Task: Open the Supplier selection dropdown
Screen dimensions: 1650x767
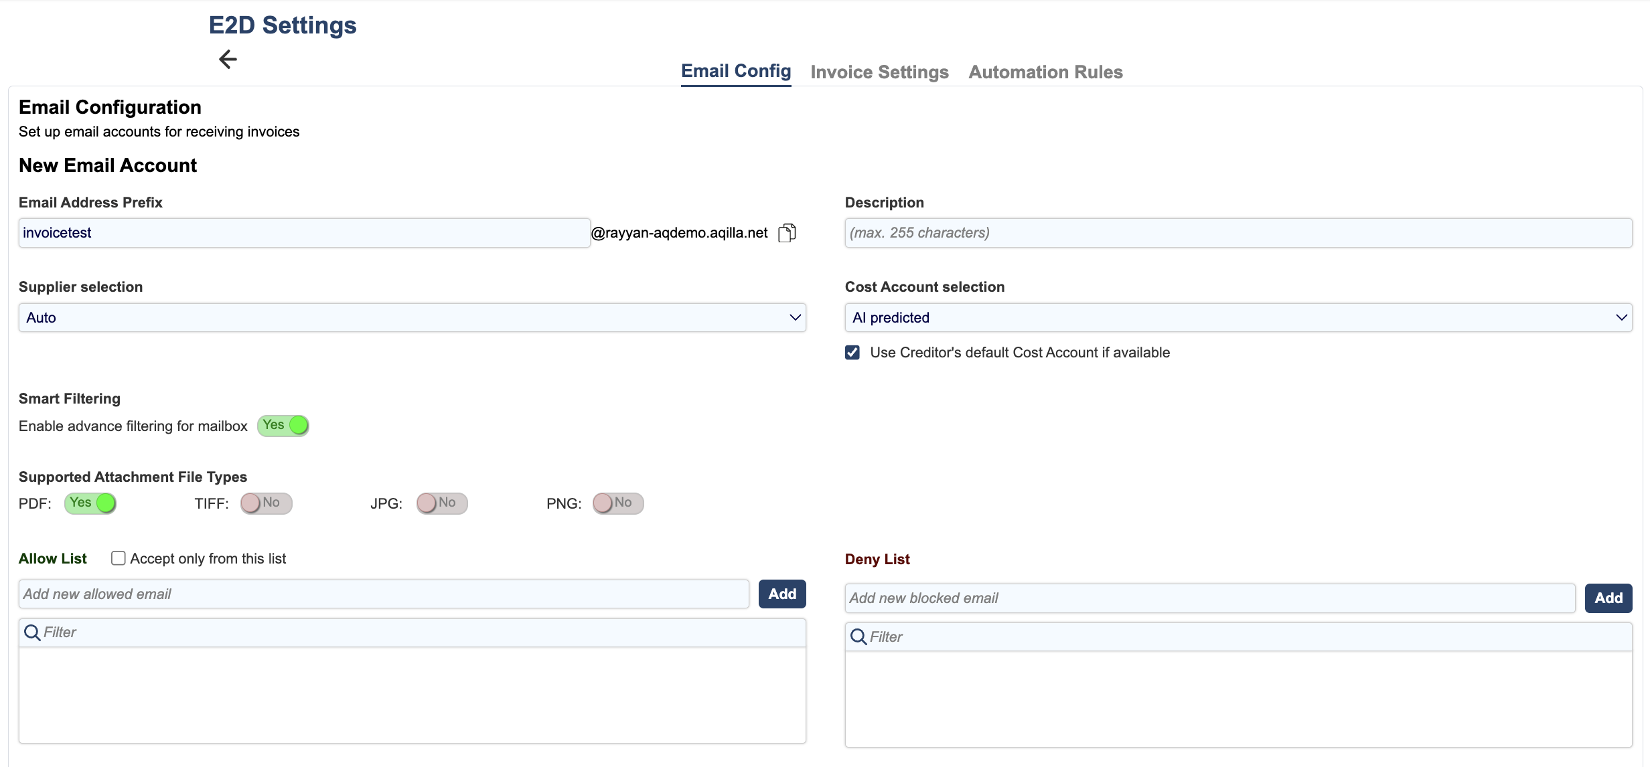Action: pos(412,318)
